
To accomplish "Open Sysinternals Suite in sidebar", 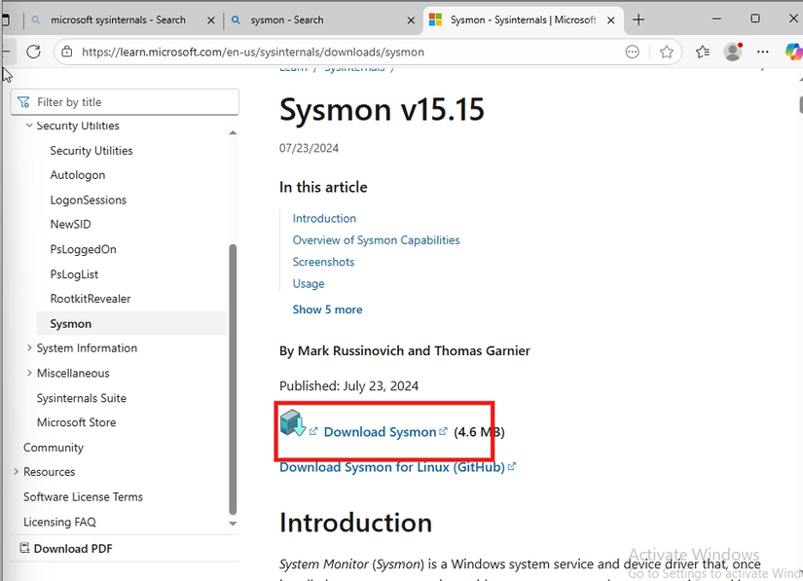I will pos(81,398).
